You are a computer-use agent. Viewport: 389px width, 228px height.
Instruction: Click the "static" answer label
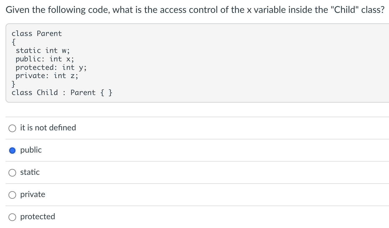pos(30,172)
